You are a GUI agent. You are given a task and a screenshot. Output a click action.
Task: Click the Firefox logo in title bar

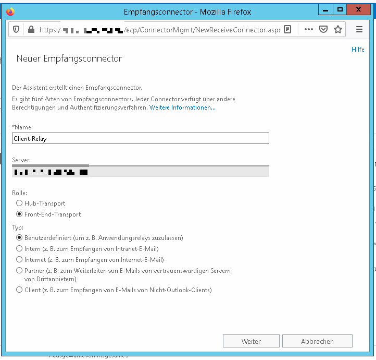click(10, 11)
